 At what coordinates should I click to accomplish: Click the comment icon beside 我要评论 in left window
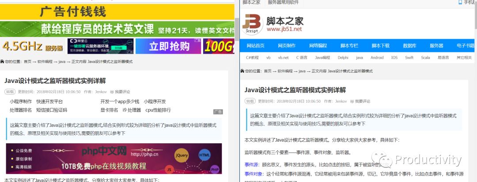click(x=112, y=92)
